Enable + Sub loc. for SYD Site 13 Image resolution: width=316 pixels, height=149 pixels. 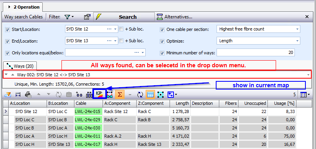(121, 41)
